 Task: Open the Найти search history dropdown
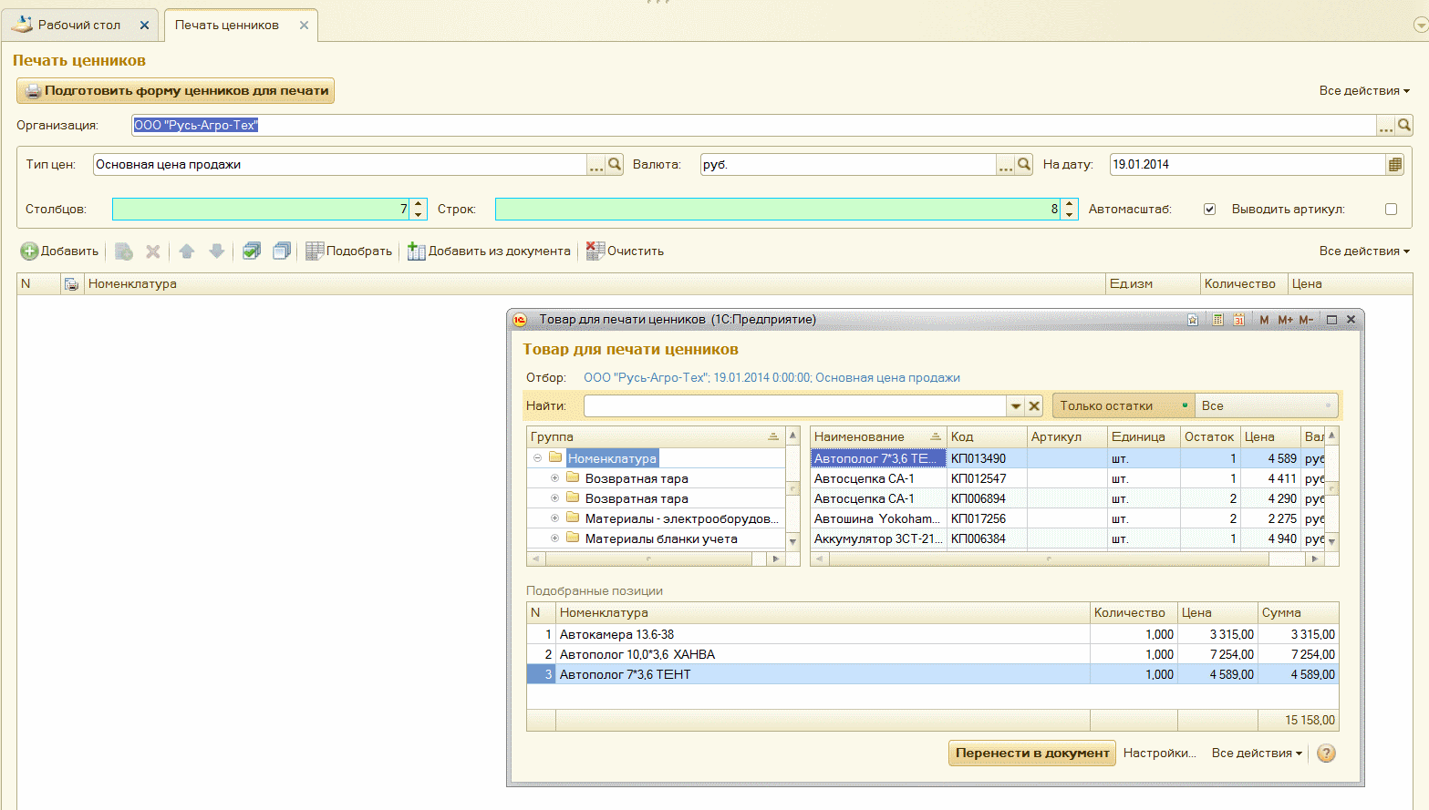pyautogui.click(x=1016, y=406)
